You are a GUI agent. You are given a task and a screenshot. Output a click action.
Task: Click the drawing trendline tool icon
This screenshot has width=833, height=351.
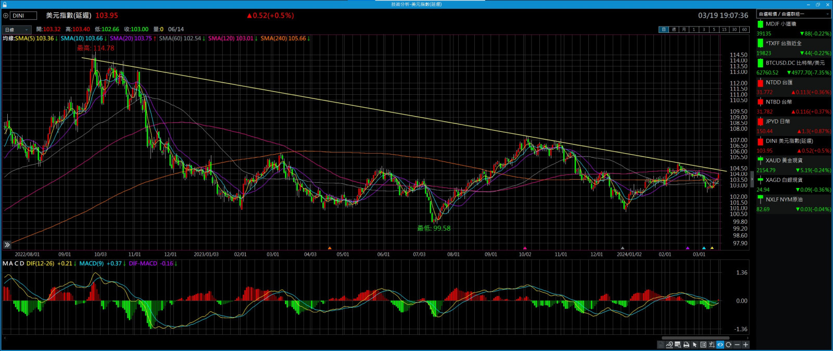click(669, 345)
